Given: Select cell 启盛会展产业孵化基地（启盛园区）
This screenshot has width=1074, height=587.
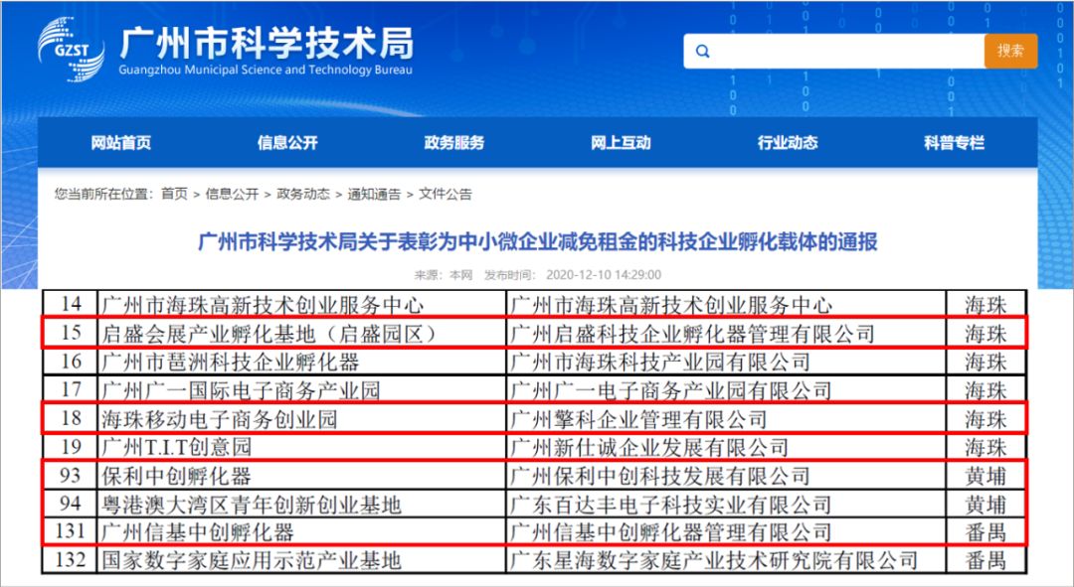Looking at the screenshot, I should [x=301, y=333].
